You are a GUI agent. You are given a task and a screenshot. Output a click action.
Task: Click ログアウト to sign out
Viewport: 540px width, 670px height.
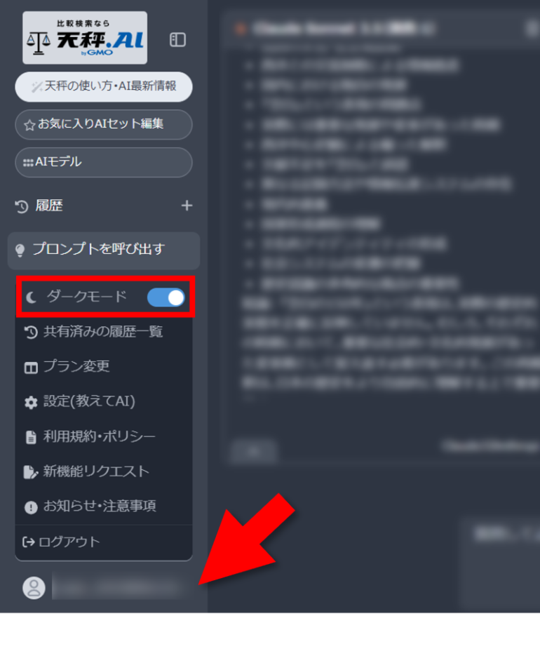[104, 542]
